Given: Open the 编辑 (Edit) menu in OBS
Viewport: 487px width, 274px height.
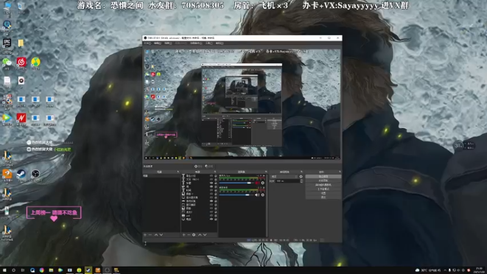Looking at the screenshot, I should pyautogui.click(x=158, y=43).
